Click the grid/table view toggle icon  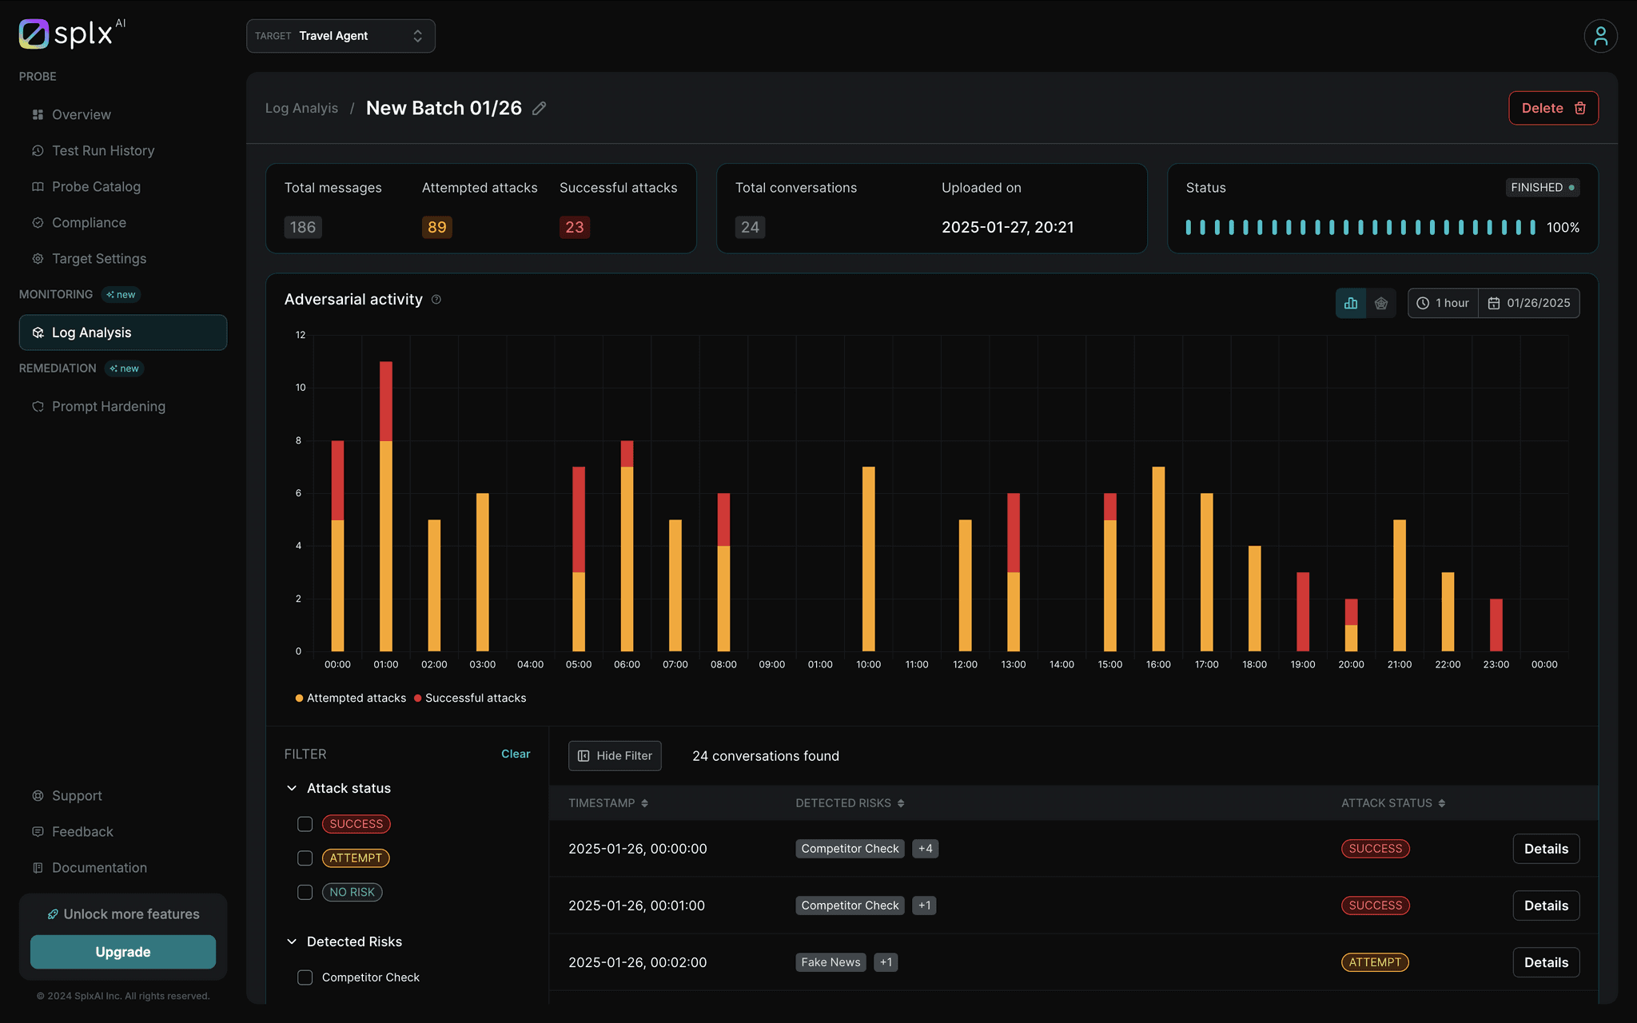coord(1380,303)
